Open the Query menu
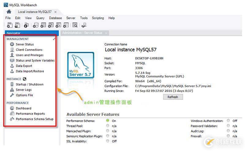This screenshot has height=151, width=245. pyautogui.click(x=40, y=18)
